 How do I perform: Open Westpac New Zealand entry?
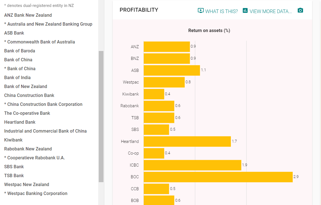tap(27, 184)
